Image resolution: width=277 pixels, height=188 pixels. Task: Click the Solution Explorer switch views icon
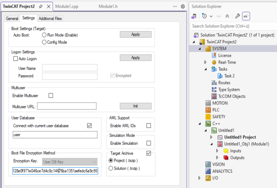click(x=194, y=16)
